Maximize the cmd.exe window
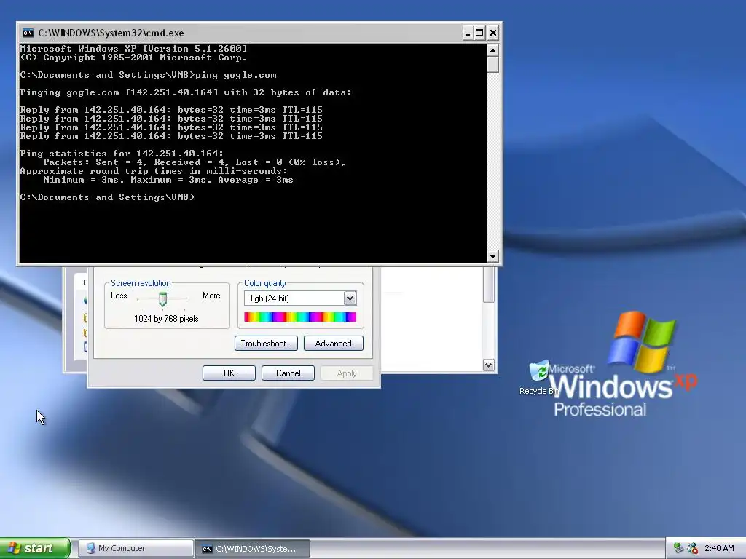 479,33
